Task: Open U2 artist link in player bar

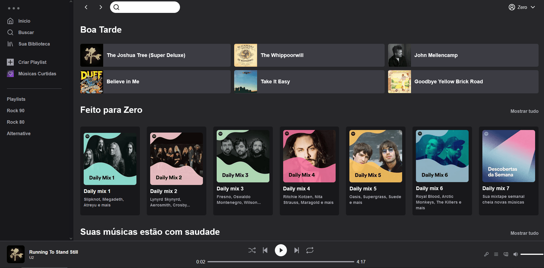Action: [32, 258]
